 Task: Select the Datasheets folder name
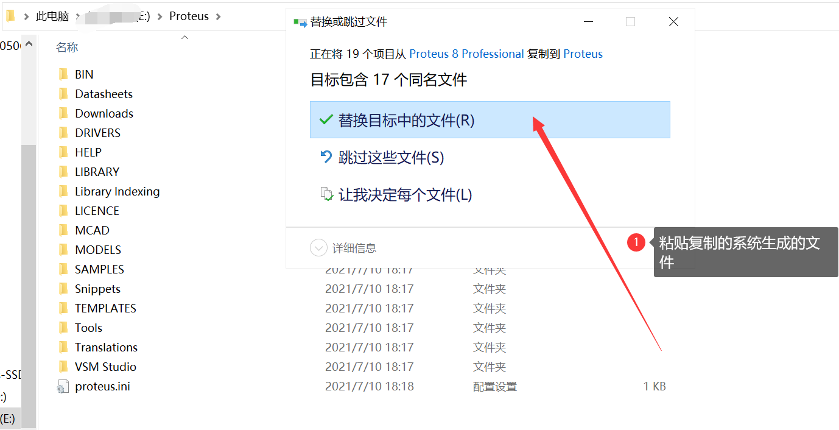pos(104,94)
